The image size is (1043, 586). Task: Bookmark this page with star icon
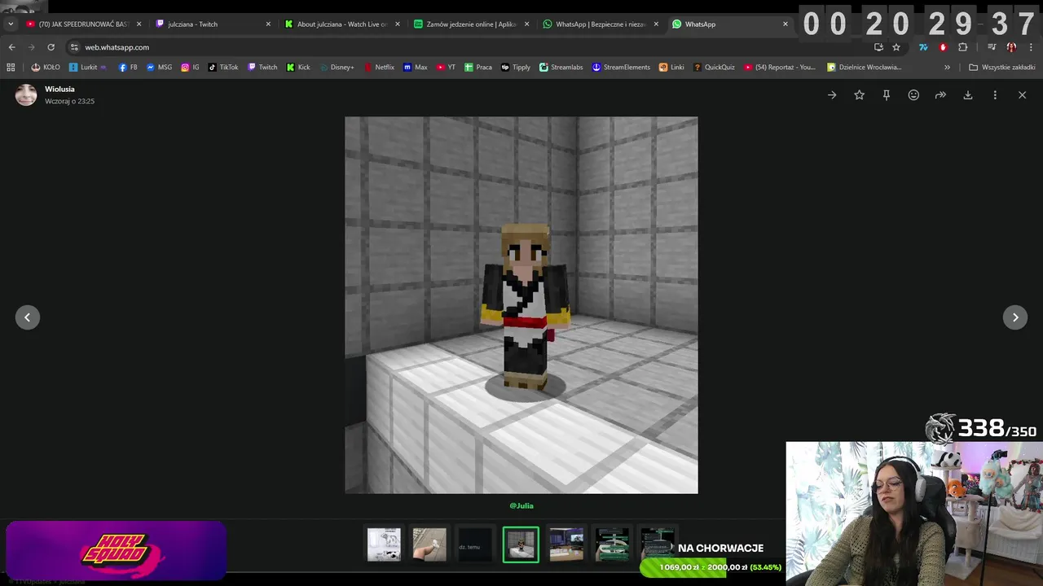click(x=896, y=47)
